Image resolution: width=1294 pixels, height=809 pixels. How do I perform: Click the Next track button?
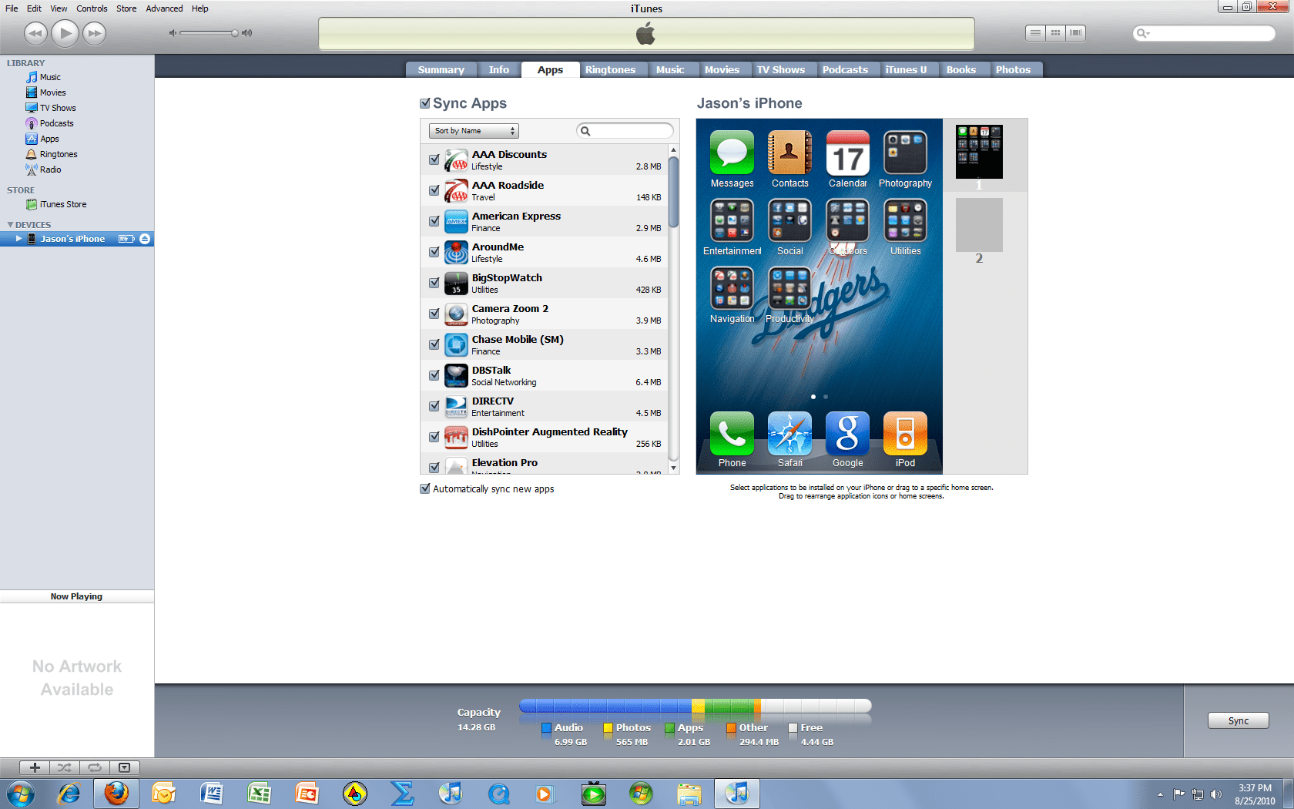(95, 33)
